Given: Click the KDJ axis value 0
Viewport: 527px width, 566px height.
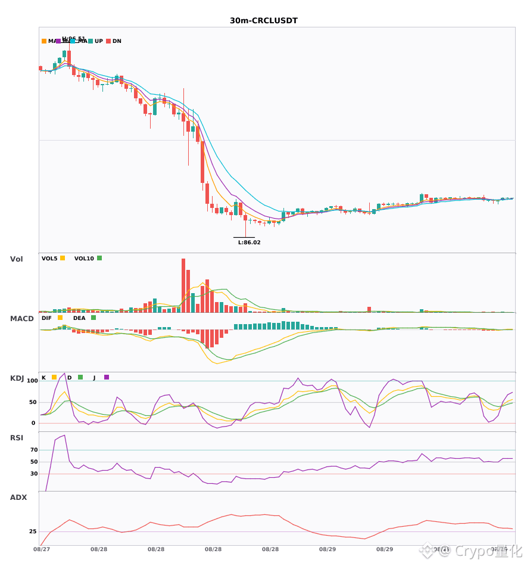Looking at the screenshot, I should coord(33,423).
